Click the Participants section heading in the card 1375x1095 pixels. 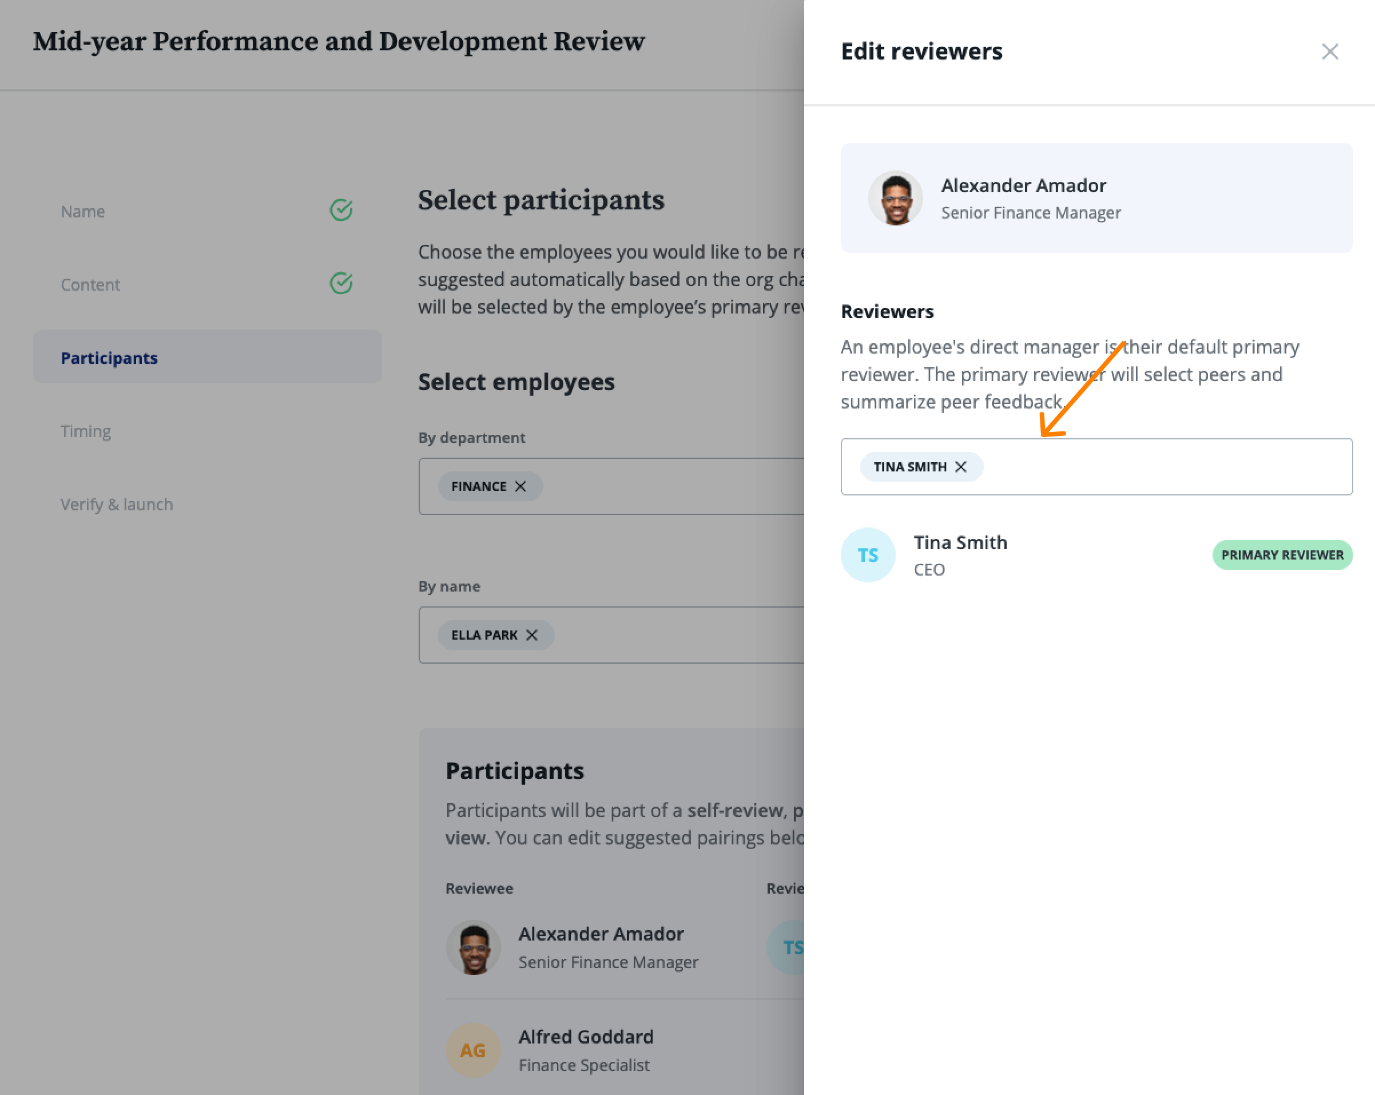click(515, 771)
